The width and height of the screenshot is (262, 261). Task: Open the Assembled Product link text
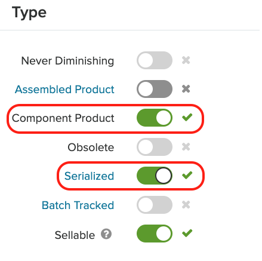tap(64, 90)
